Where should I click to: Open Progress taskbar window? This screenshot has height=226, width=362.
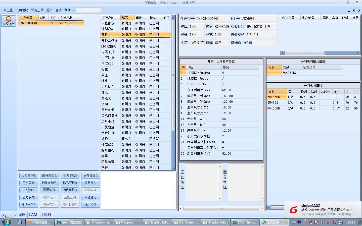128,222
